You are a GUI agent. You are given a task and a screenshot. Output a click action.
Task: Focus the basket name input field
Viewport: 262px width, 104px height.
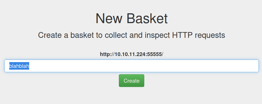pyautogui.click(x=132, y=66)
